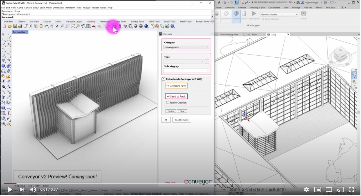Open the Perspective viewport dropdown arrow
Image resolution: width=361 pixels, height=196 pixels.
coord(27,32)
